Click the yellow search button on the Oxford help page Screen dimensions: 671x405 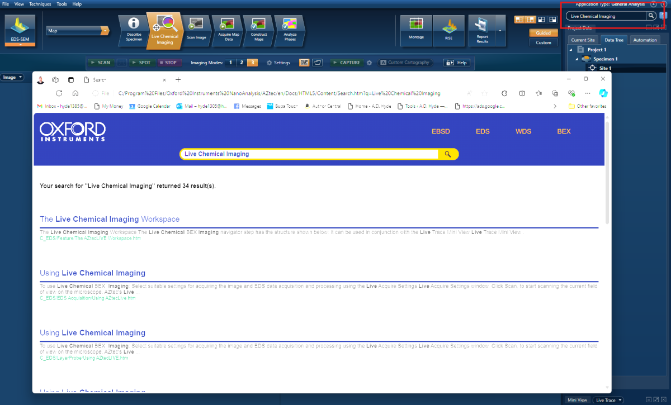[448, 154]
